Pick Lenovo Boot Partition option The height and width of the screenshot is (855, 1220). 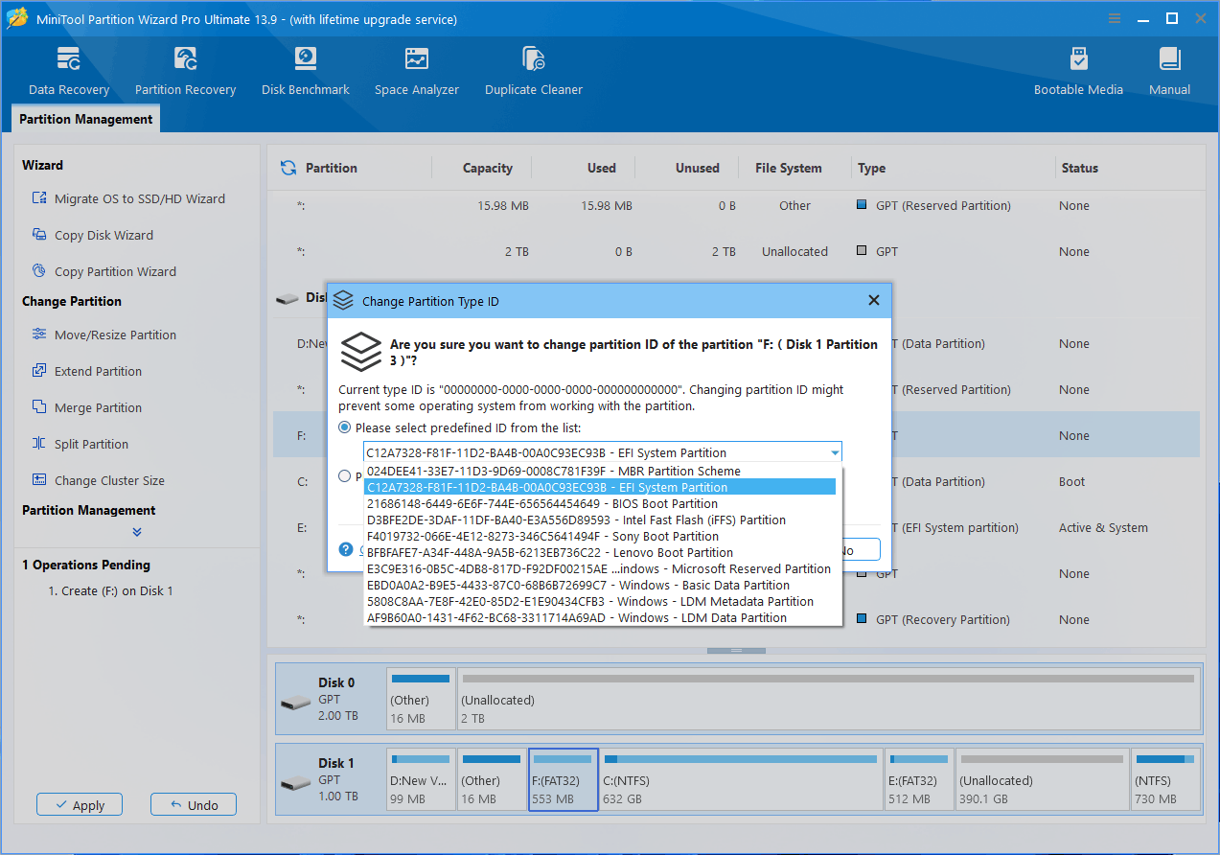point(601,552)
